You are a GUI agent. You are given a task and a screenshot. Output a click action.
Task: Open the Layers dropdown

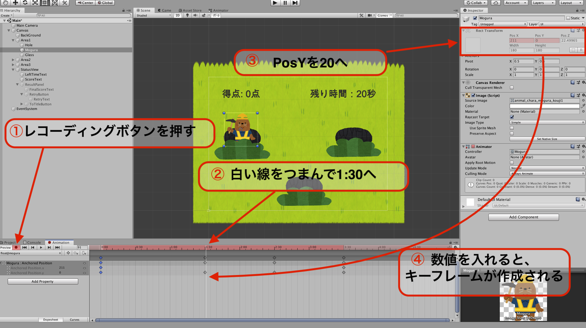(544, 3)
